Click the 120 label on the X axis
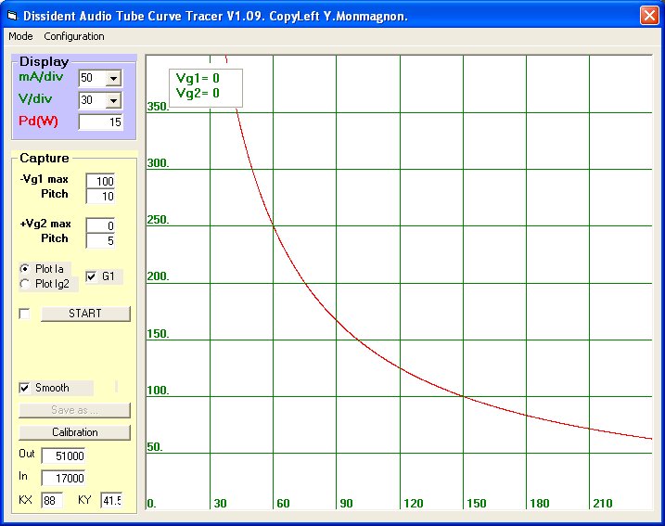 [x=414, y=504]
